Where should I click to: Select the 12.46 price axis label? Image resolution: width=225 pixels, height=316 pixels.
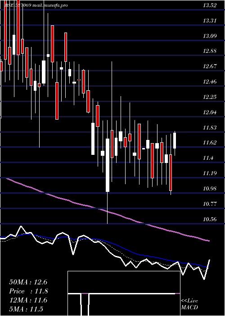[210, 82]
